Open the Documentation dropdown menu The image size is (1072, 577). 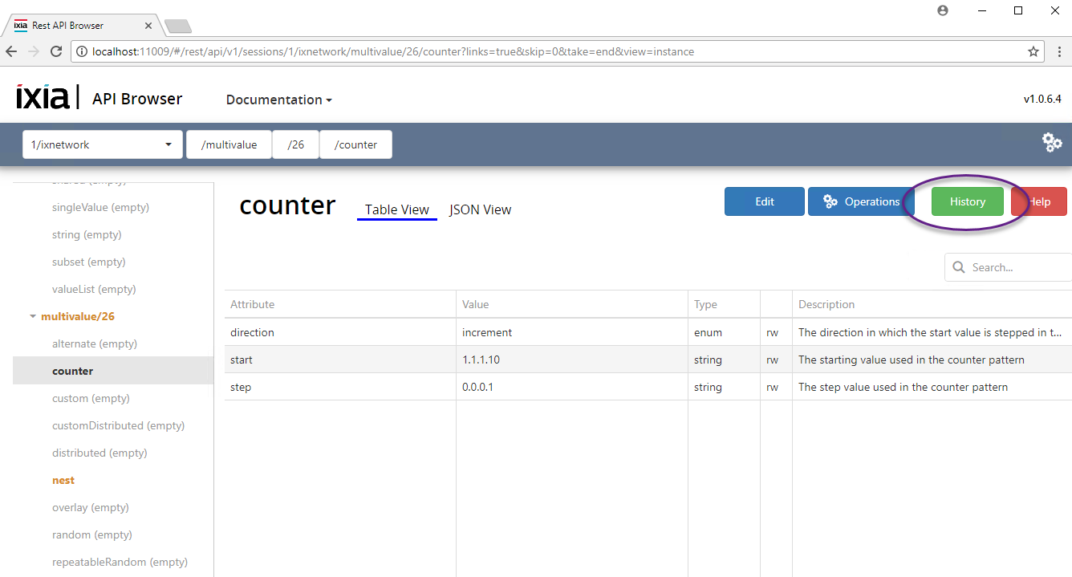click(278, 100)
